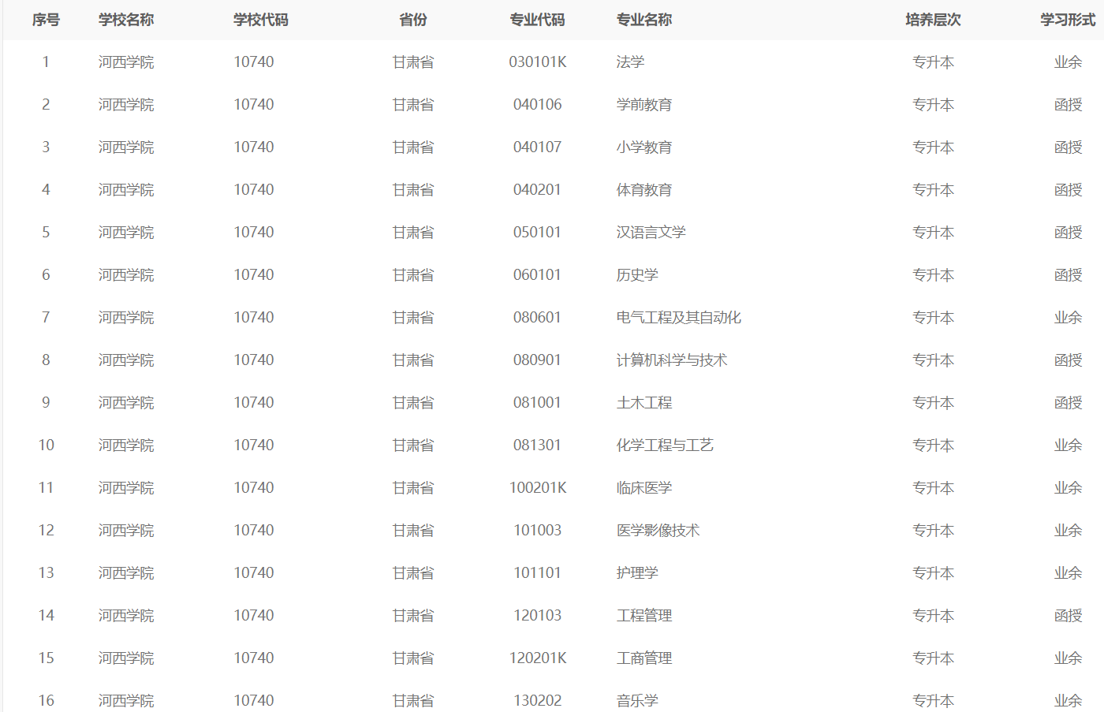Click major code 050101
Viewport: 1104px width, 712px height.
(x=538, y=233)
